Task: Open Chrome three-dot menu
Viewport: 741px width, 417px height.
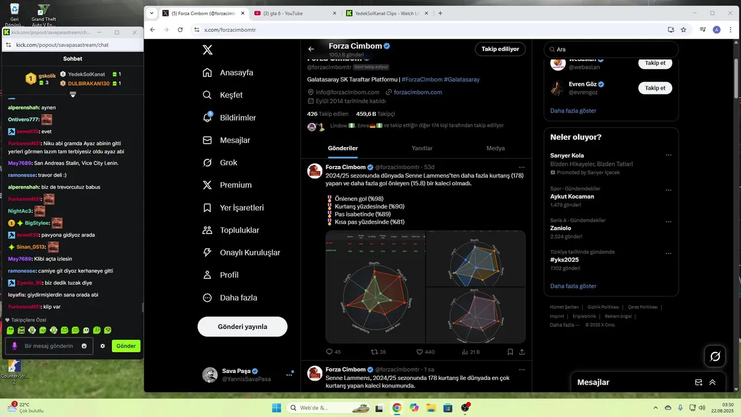Action: [729, 30]
